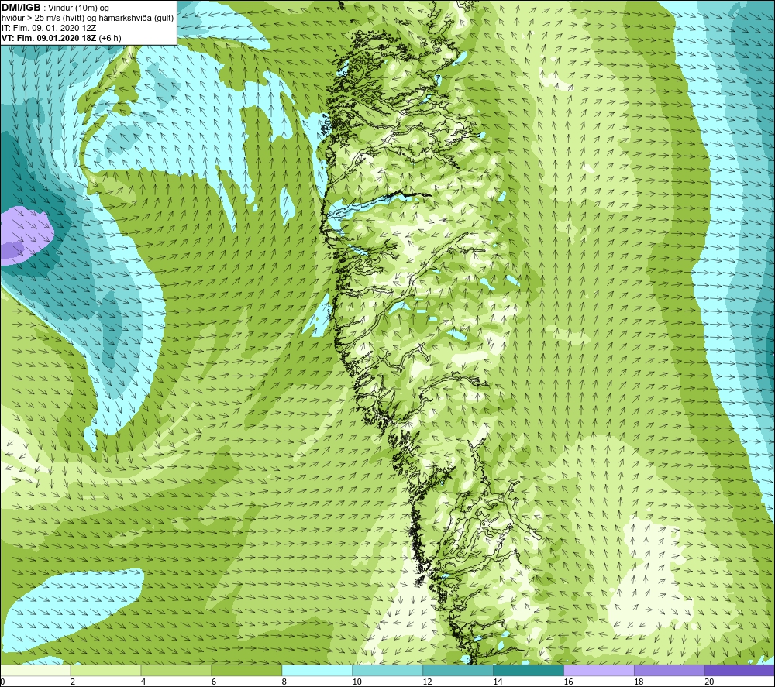Select the 14–16 m/s dark teal swatch
The width and height of the screenshot is (775, 687).
[529, 670]
